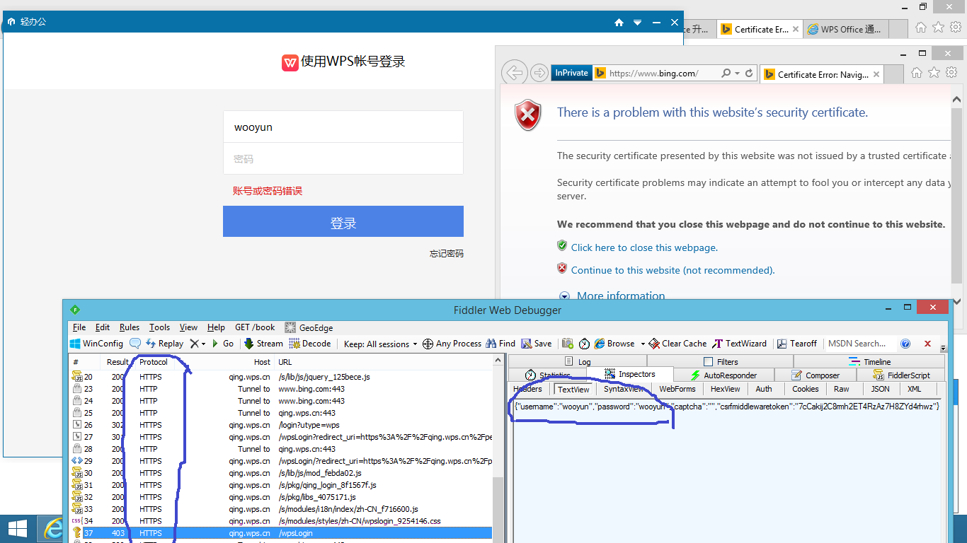The image size is (967, 543).
Task: Click the Protocol column header
Action: pos(154,362)
